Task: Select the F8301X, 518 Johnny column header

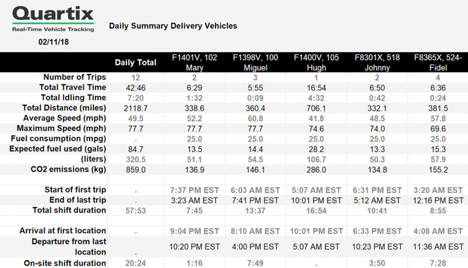Action: (x=377, y=62)
